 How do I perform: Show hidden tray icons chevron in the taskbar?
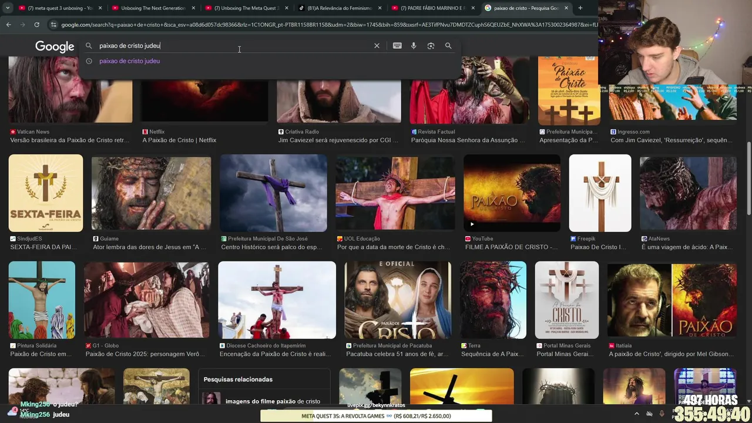click(637, 414)
